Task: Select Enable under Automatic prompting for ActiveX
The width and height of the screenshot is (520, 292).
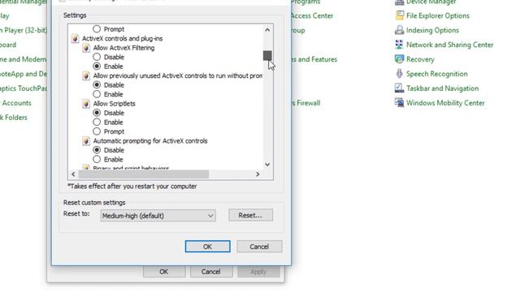Action: (97, 160)
